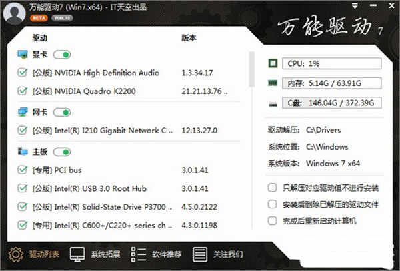
Task: Toggle the 网卡 drivers switch
Action: [x=62, y=112]
